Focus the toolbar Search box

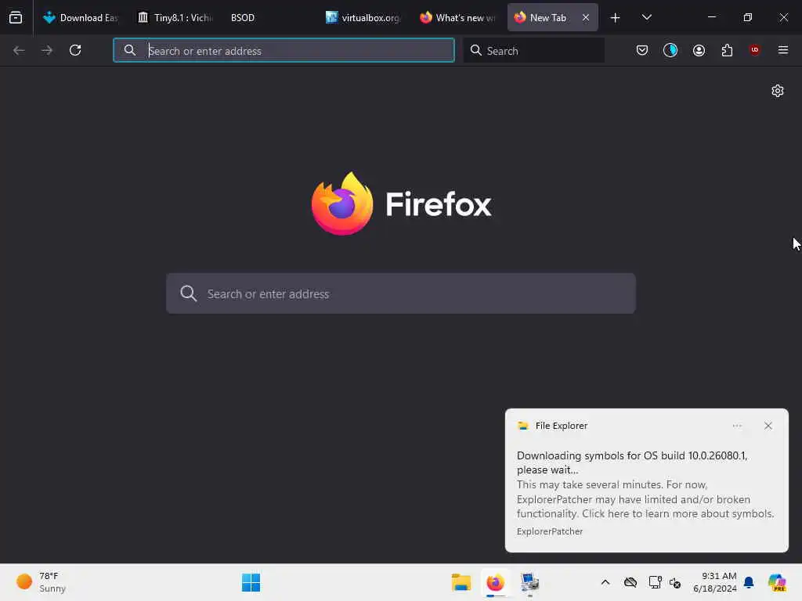click(x=534, y=50)
